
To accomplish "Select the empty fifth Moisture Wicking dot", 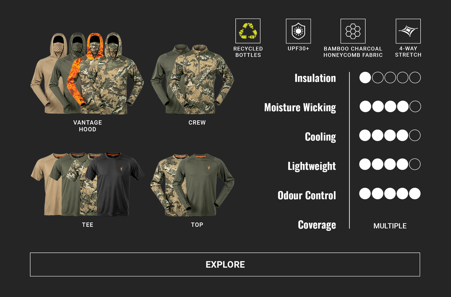I will coord(415,106).
